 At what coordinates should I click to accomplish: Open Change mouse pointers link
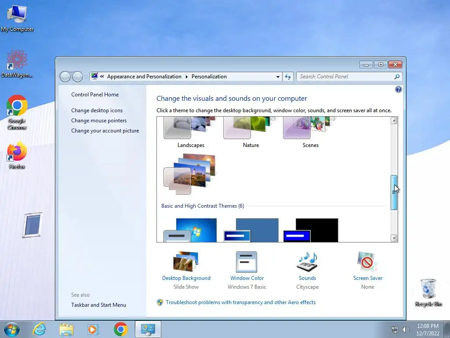[x=99, y=121]
